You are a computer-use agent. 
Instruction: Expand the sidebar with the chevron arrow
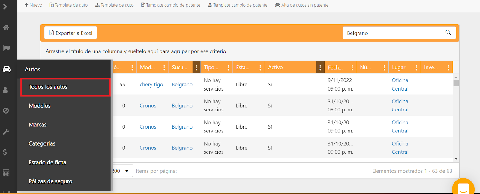(x=5, y=7)
